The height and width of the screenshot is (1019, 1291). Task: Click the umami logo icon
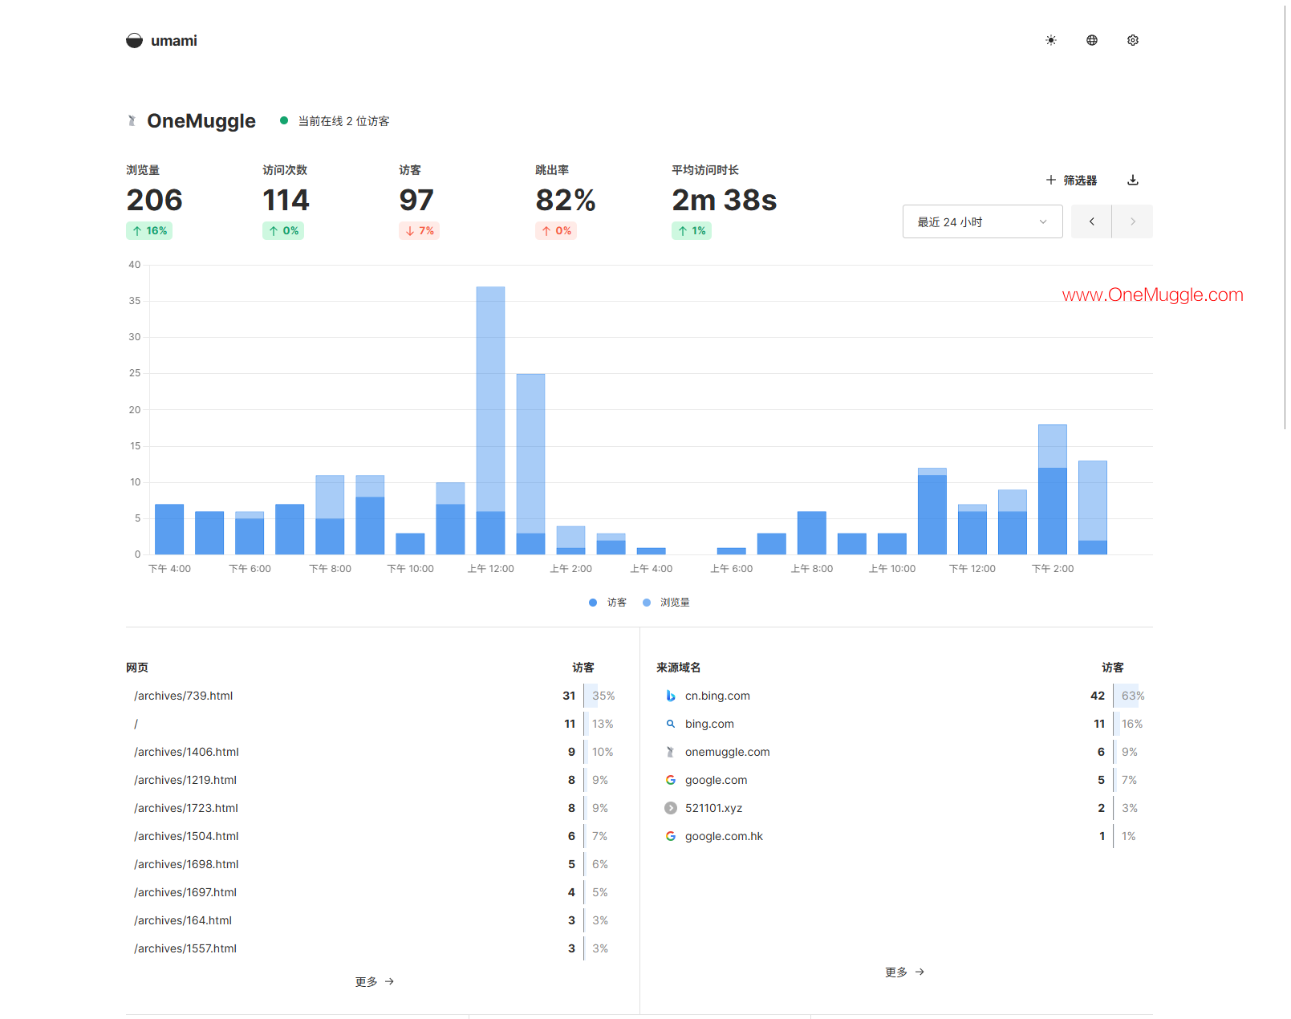(134, 40)
